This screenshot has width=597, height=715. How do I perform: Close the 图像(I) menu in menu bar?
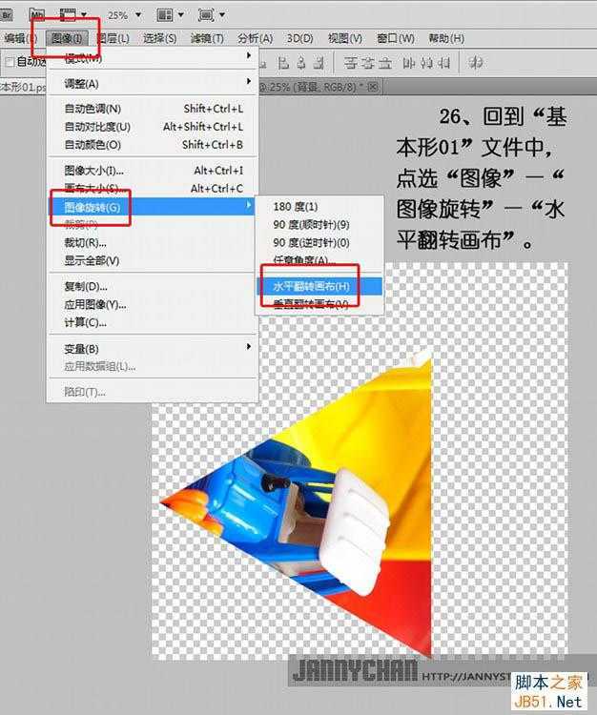click(67, 38)
